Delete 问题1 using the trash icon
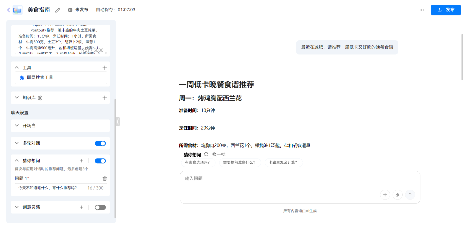Screen dimensions: 466x225 pos(105,178)
